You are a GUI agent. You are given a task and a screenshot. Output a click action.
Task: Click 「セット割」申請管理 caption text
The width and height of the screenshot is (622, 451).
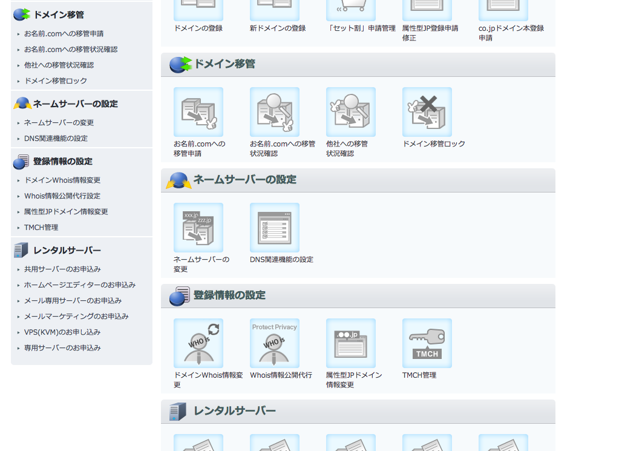tap(361, 28)
